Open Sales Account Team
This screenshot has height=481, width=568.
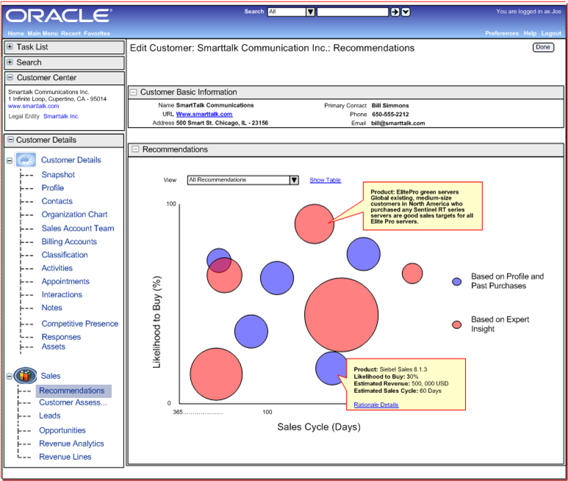click(77, 228)
